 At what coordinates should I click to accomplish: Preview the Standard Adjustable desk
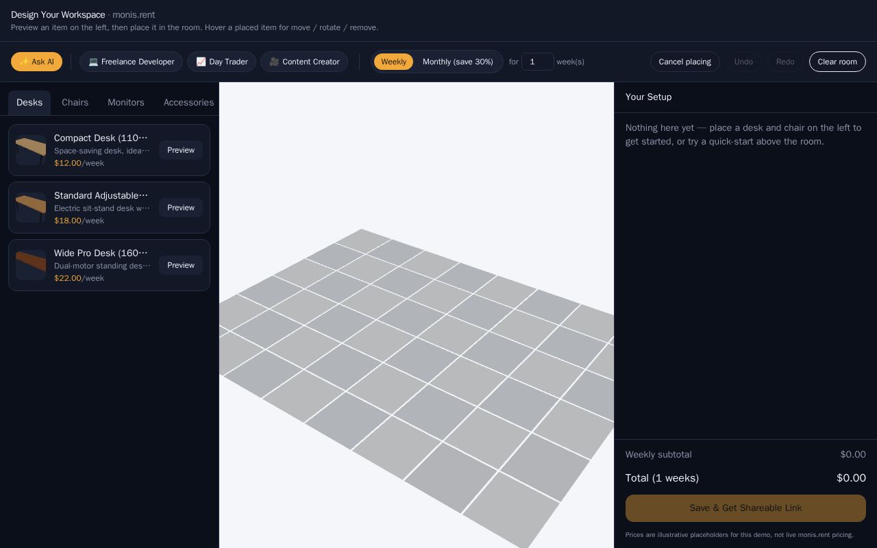(x=181, y=208)
